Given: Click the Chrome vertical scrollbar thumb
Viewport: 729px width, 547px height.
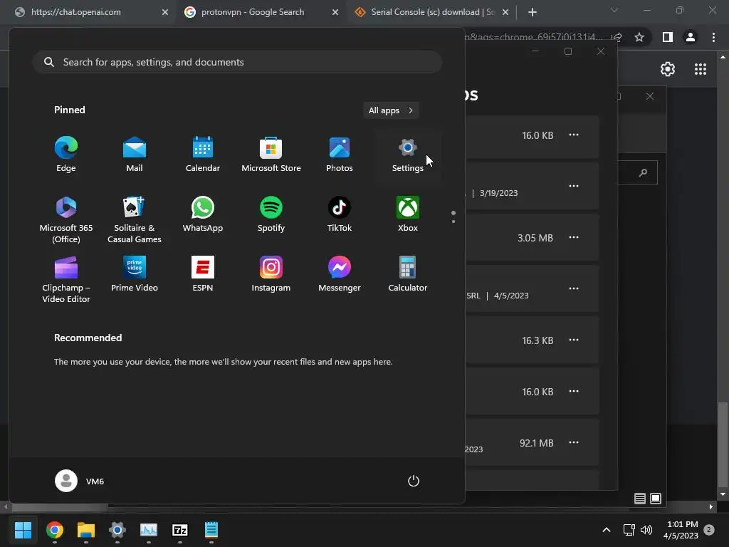Looking at the screenshot, I should click(x=723, y=443).
